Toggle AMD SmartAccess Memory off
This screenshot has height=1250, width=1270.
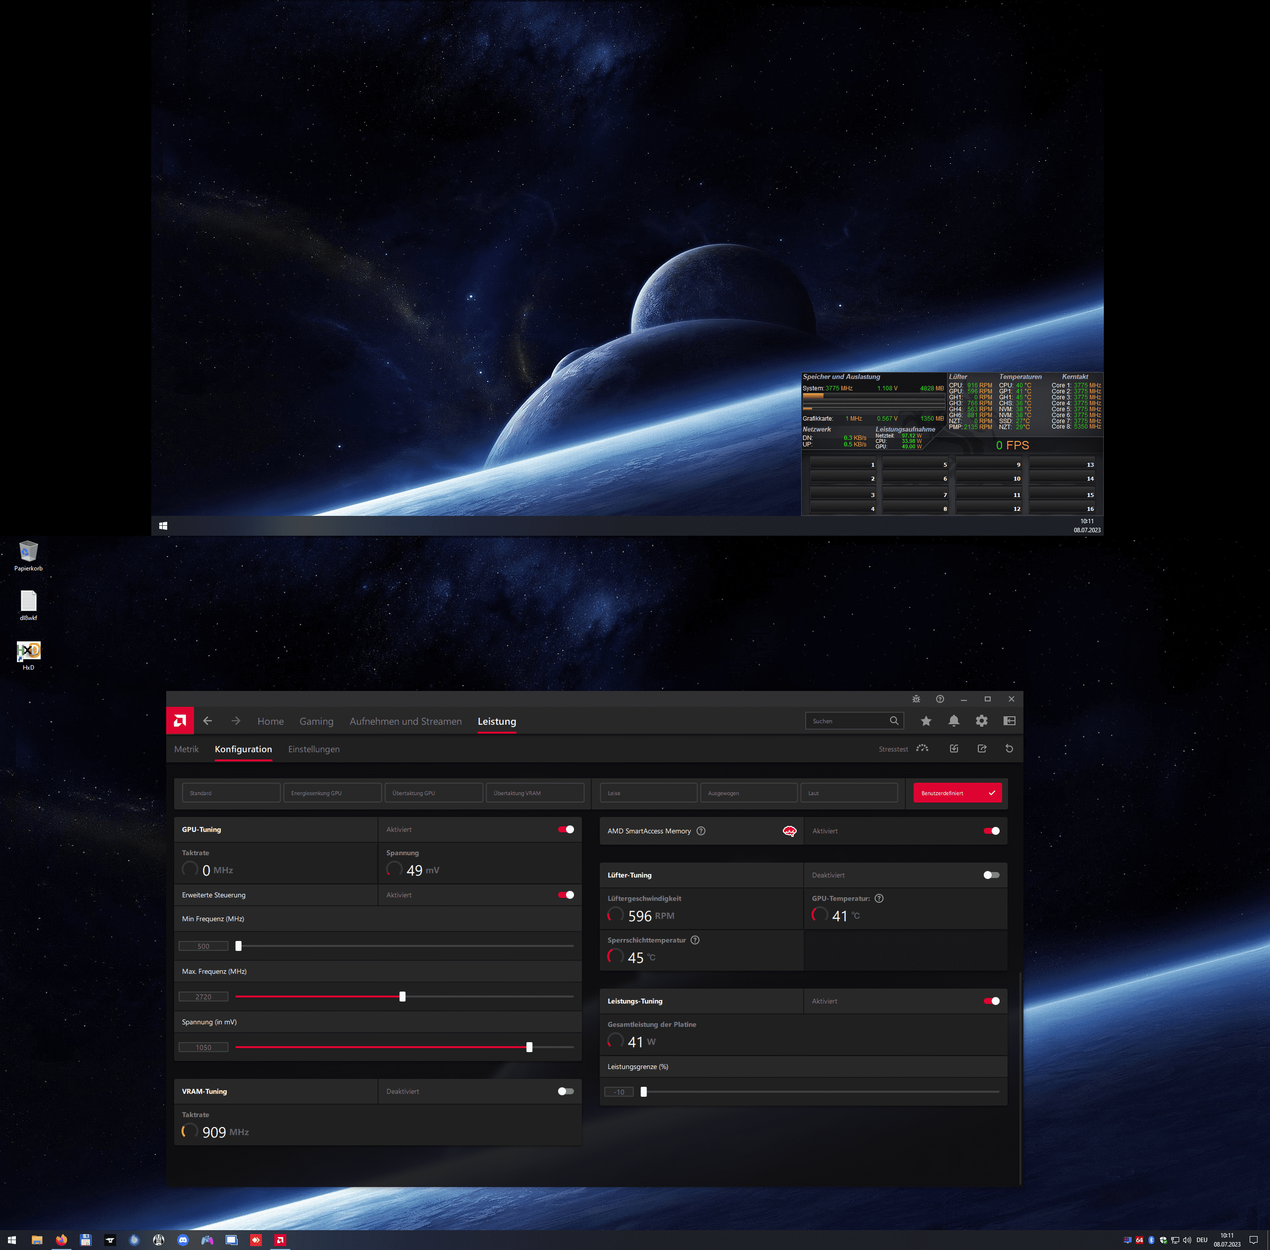click(x=992, y=831)
